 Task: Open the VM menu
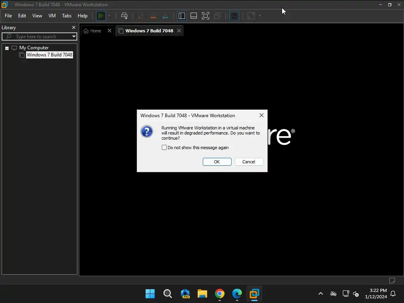pos(52,16)
